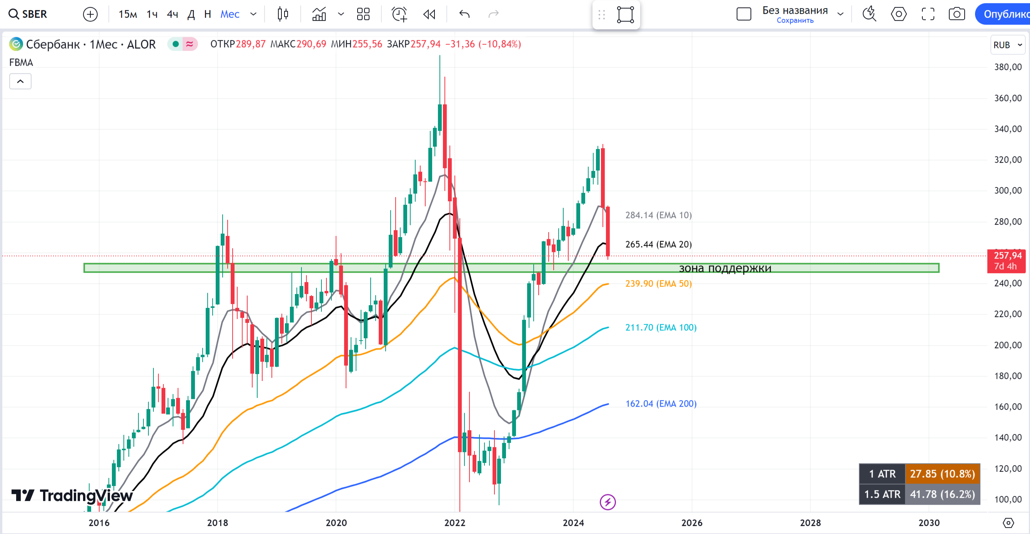Image resolution: width=1030 pixels, height=534 pixels.
Task: Start bar replay with rewind icon
Action: 429,14
